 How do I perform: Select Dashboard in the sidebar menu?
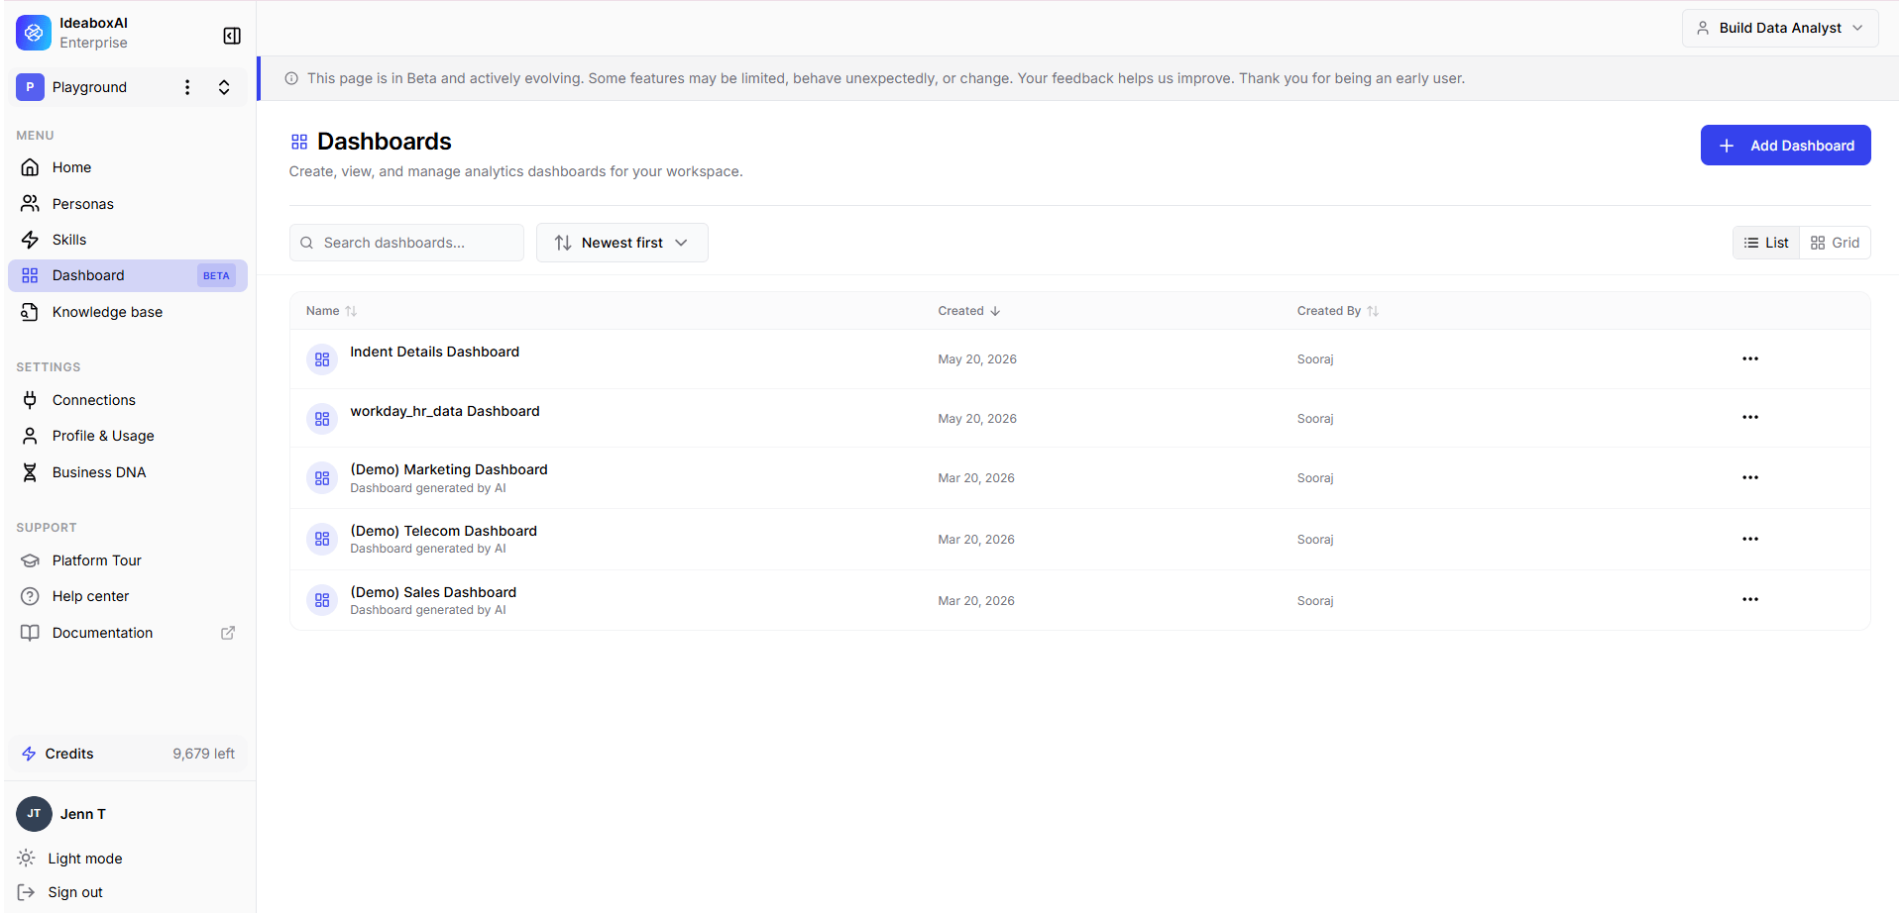128,275
